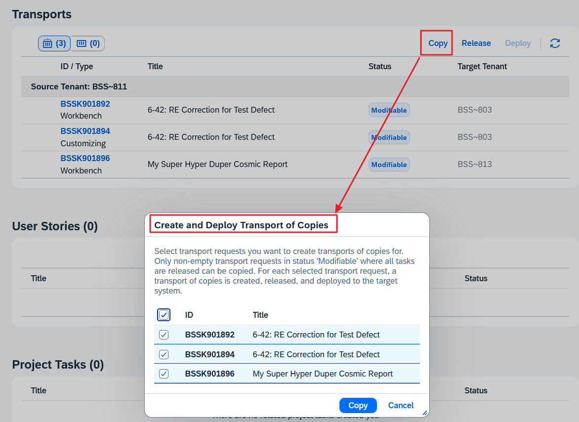The width and height of the screenshot is (579, 422).
Task: Select the released transports (0) filter
Action: coord(88,43)
